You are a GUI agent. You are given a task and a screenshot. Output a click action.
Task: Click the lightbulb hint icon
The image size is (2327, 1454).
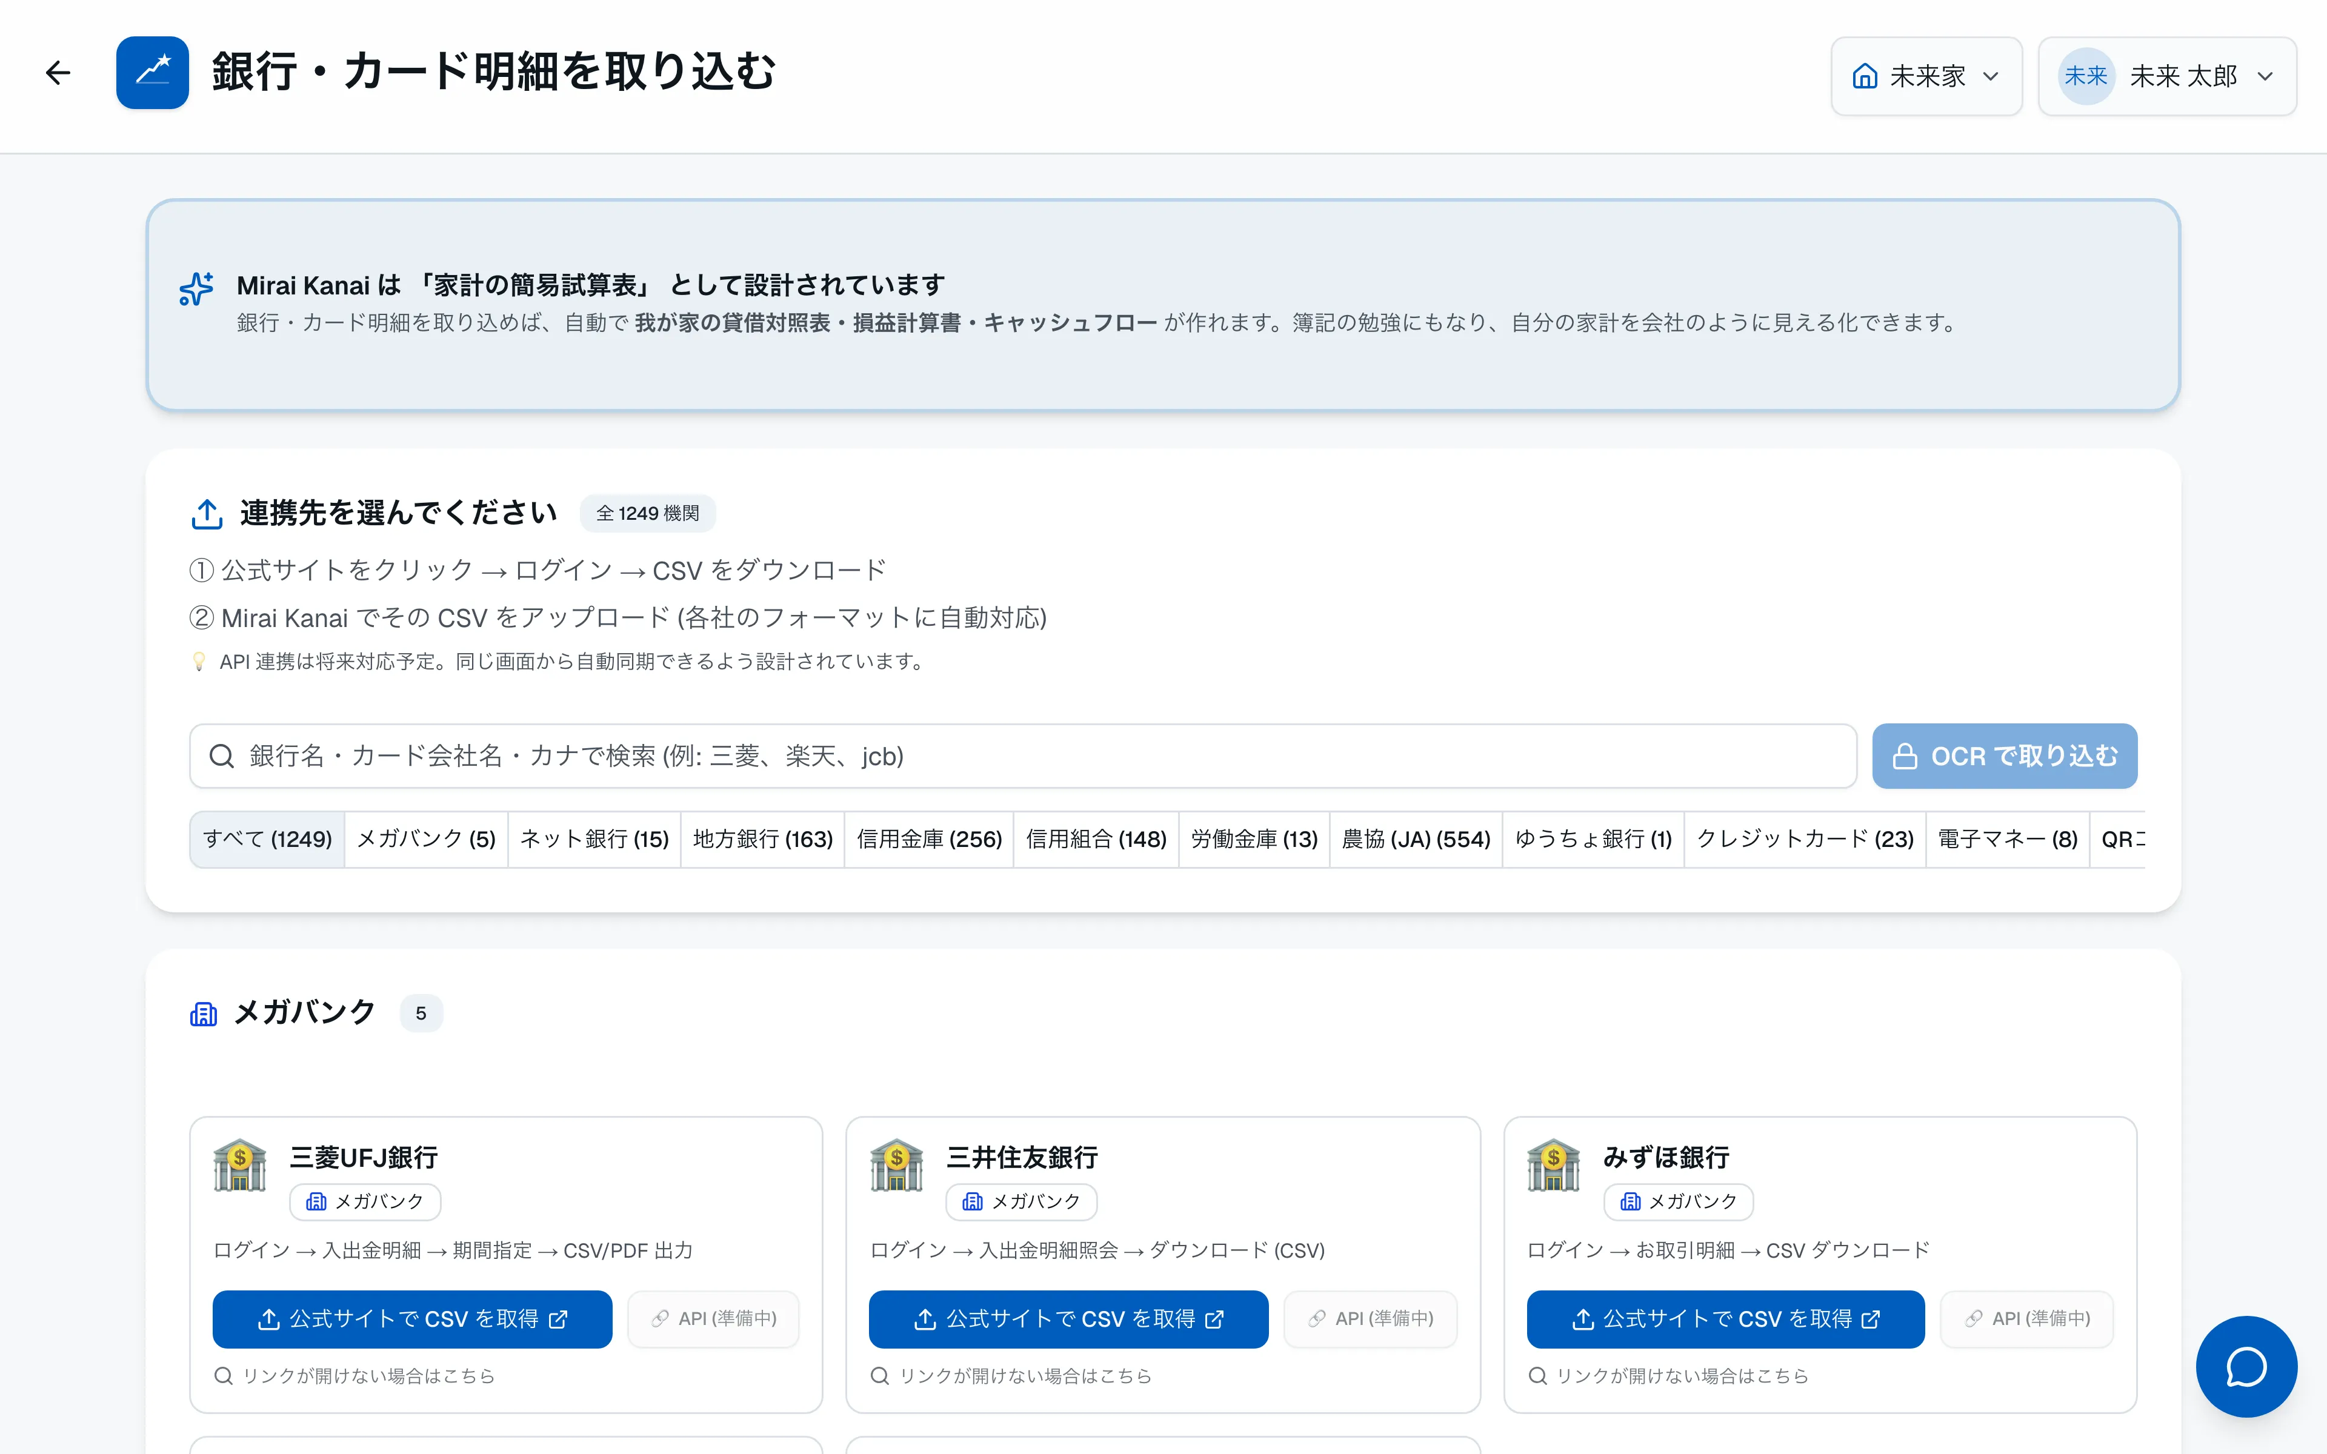point(199,662)
